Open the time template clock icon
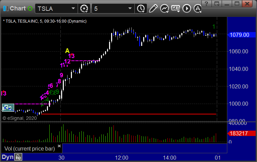This screenshot has width=257, height=162. (x=141, y=8)
